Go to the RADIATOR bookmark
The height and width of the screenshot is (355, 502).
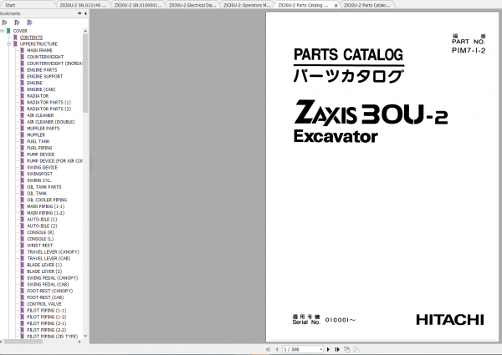coord(38,96)
